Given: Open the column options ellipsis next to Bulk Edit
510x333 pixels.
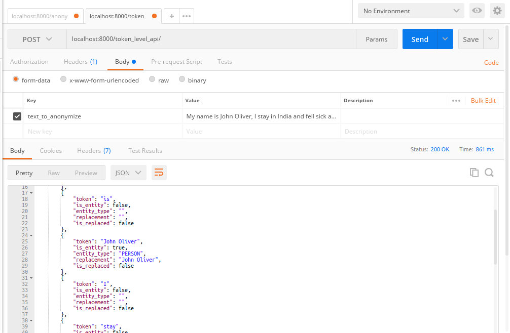Looking at the screenshot, I should (x=456, y=101).
